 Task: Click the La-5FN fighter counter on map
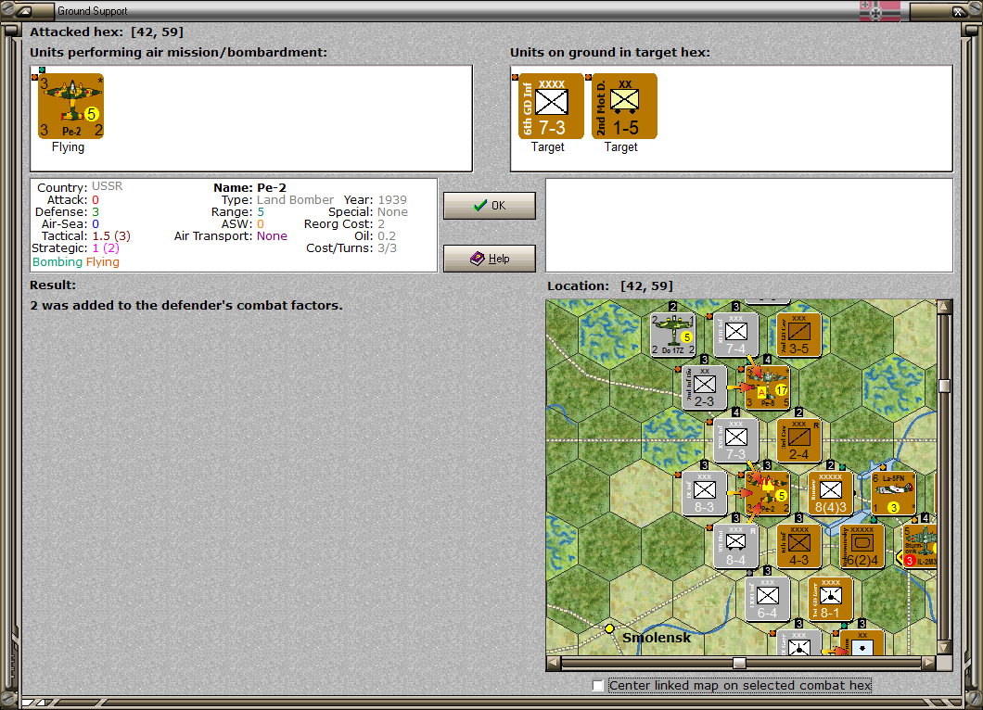(893, 492)
